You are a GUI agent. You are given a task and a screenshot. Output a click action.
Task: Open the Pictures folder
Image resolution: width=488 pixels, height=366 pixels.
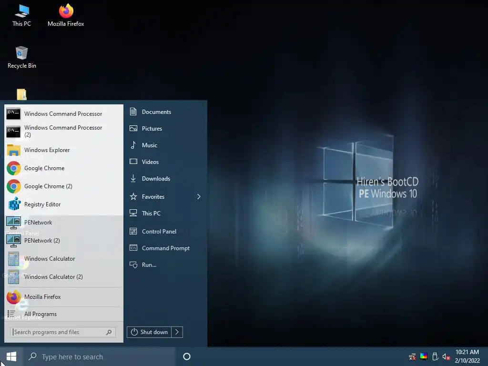(x=165, y=128)
